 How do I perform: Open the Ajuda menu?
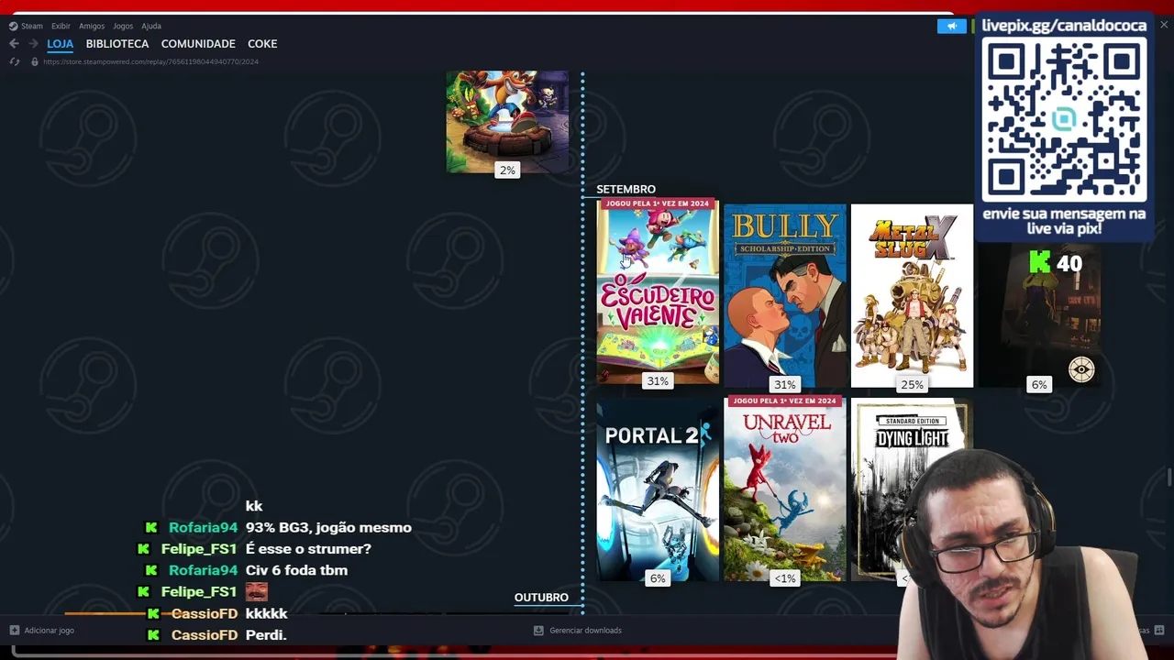pos(151,26)
